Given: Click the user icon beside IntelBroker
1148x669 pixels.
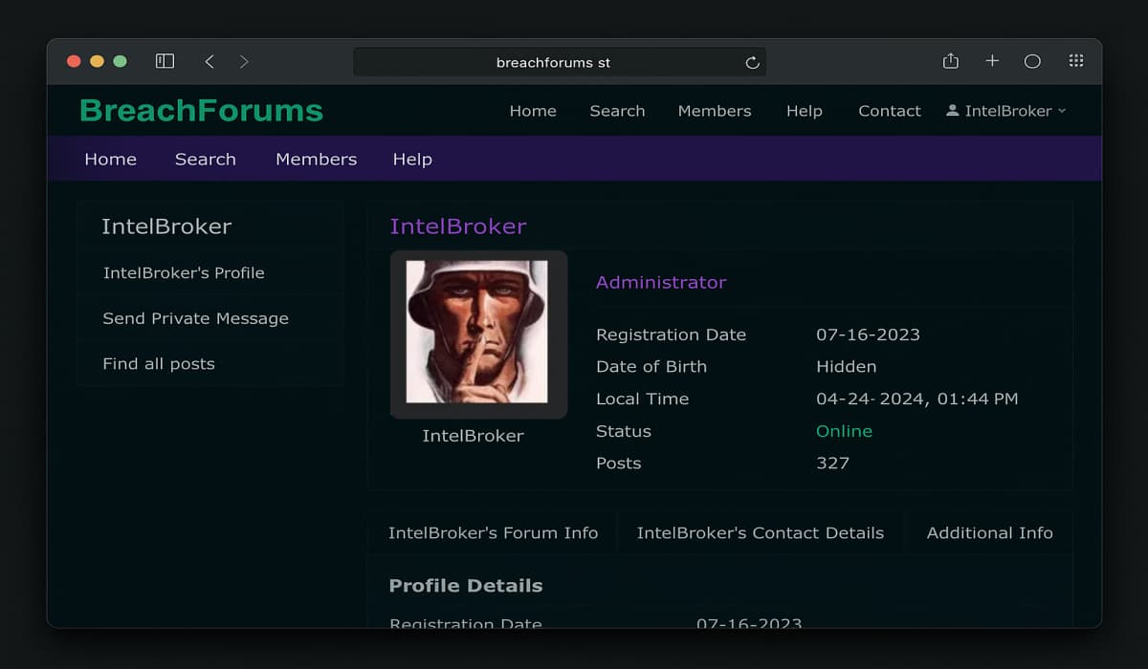Looking at the screenshot, I should (954, 110).
